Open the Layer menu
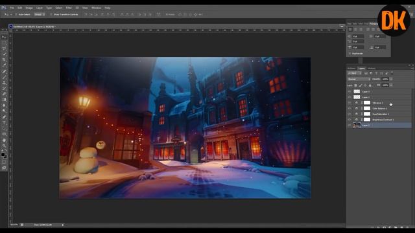Viewport: 415px width, 233px height. pyautogui.click(x=40, y=8)
